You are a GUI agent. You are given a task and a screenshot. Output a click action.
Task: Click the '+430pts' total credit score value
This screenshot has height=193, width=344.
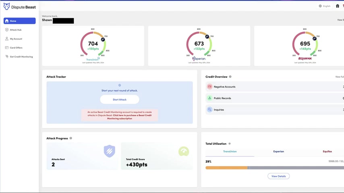pos(137,164)
